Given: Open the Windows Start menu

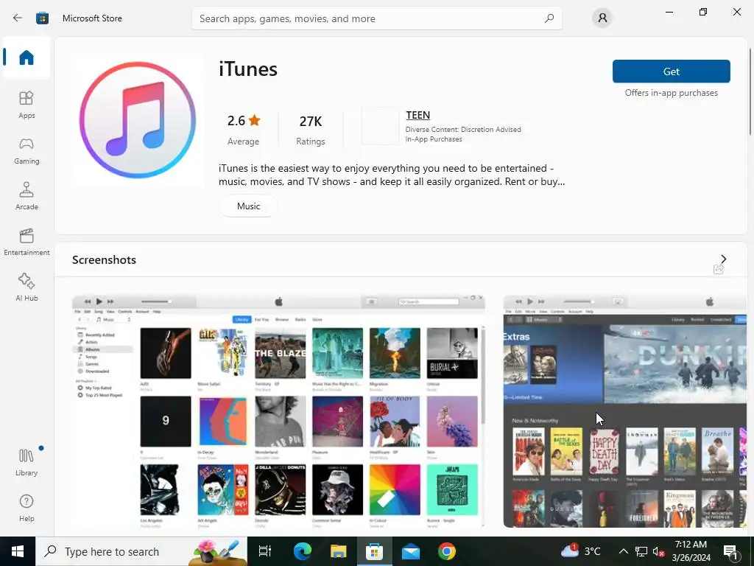Looking at the screenshot, I should 18,551.
